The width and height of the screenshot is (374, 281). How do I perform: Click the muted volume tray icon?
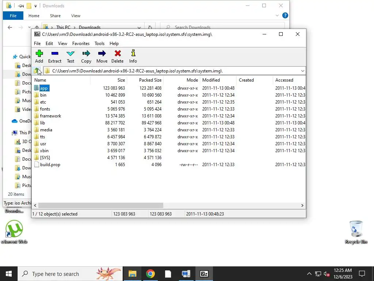pos(327,274)
